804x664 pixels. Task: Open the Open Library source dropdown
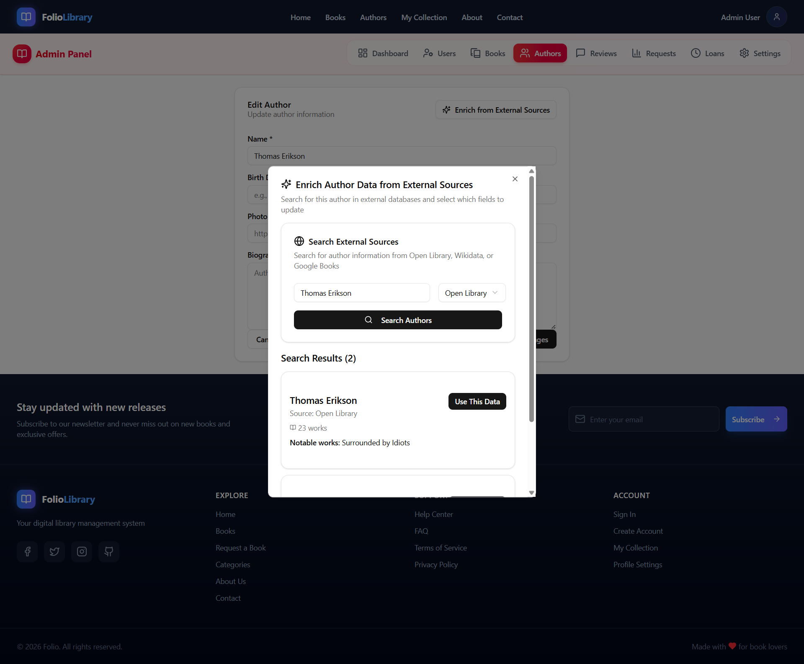472,292
